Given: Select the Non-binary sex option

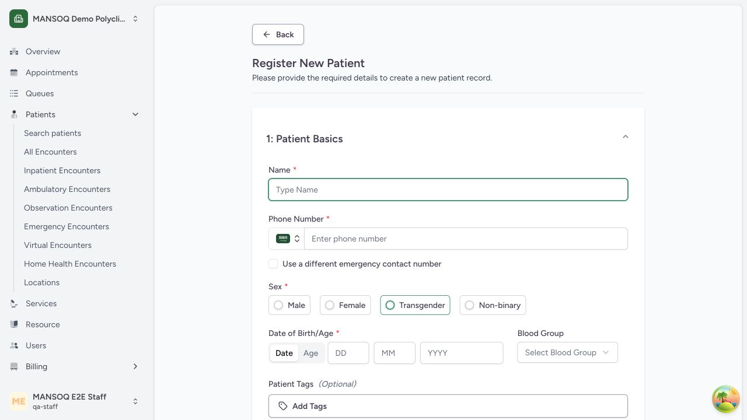Looking at the screenshot, I should tap(493, 305).
